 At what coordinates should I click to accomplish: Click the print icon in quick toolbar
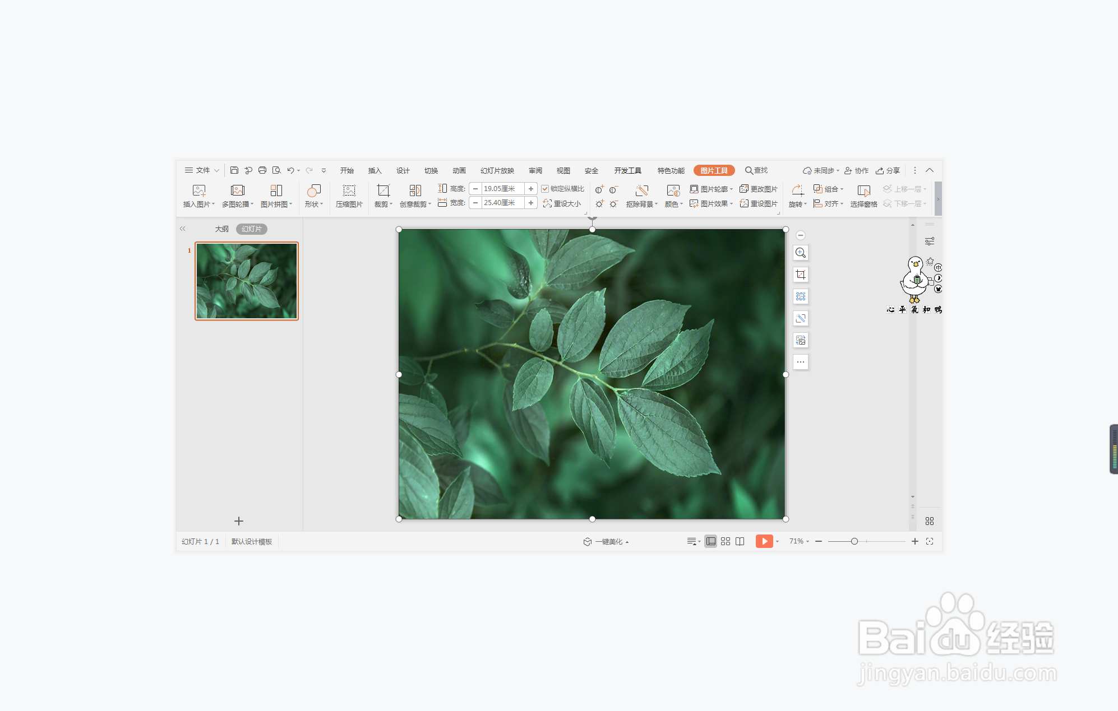coord(262,170)
